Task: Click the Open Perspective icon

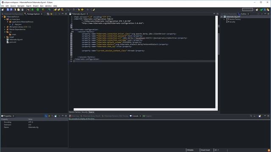Action: [257, 10]
